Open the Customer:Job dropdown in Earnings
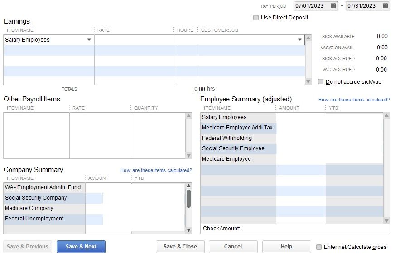 [x=300, y=40]
